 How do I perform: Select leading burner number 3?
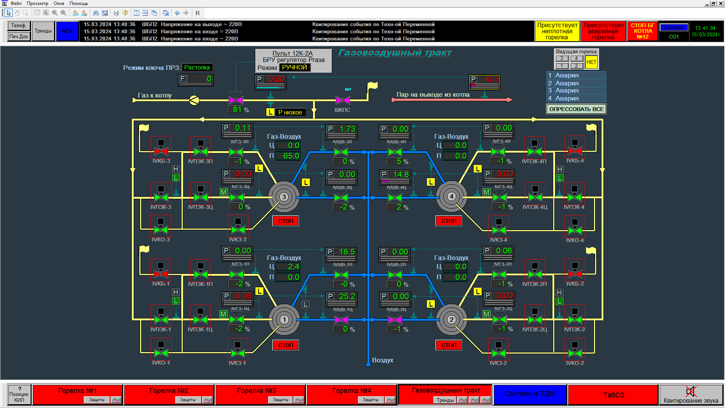tap(561, 58)
